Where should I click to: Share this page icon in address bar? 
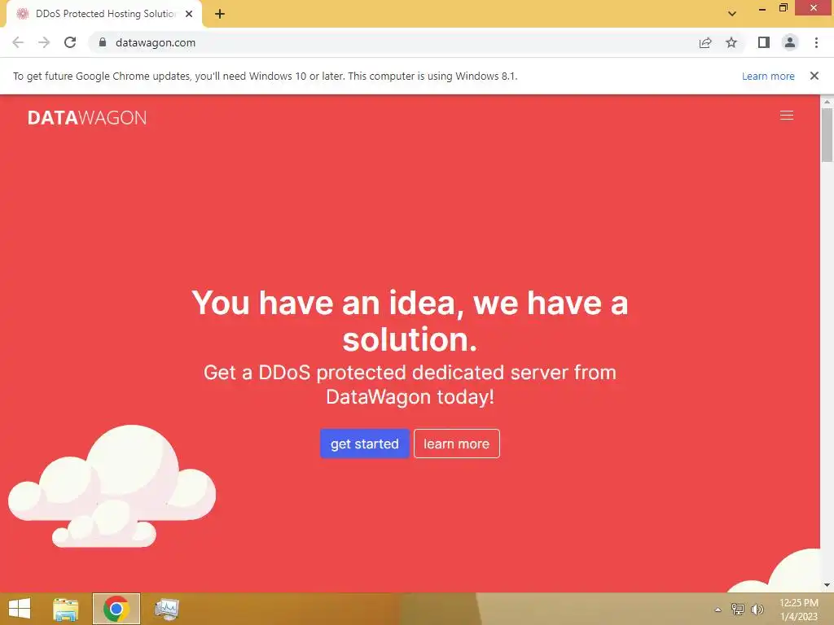pos(705,42)
